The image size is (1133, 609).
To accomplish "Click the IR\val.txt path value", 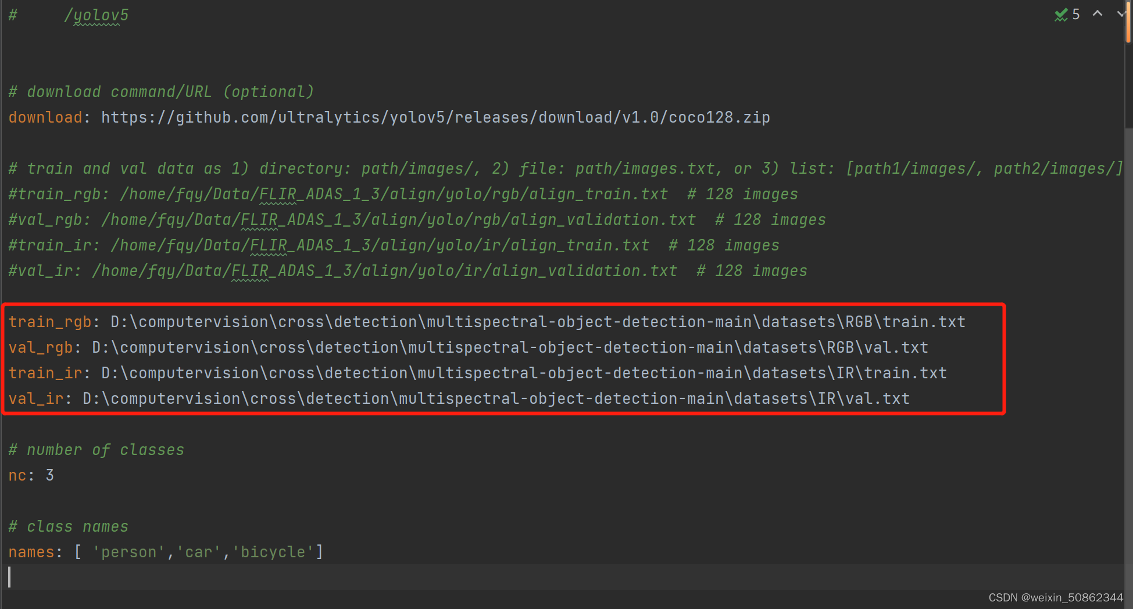I will (x=496, y=399).
